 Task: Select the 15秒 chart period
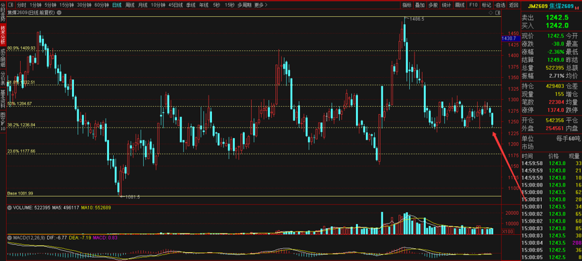click(x=229, y=5)
